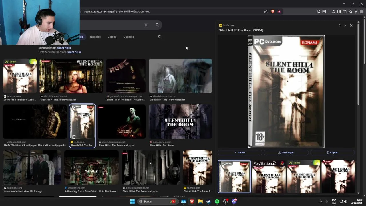Toggle the browser sidebar panel icon
The image size is (366, 206).
[339, 11]
